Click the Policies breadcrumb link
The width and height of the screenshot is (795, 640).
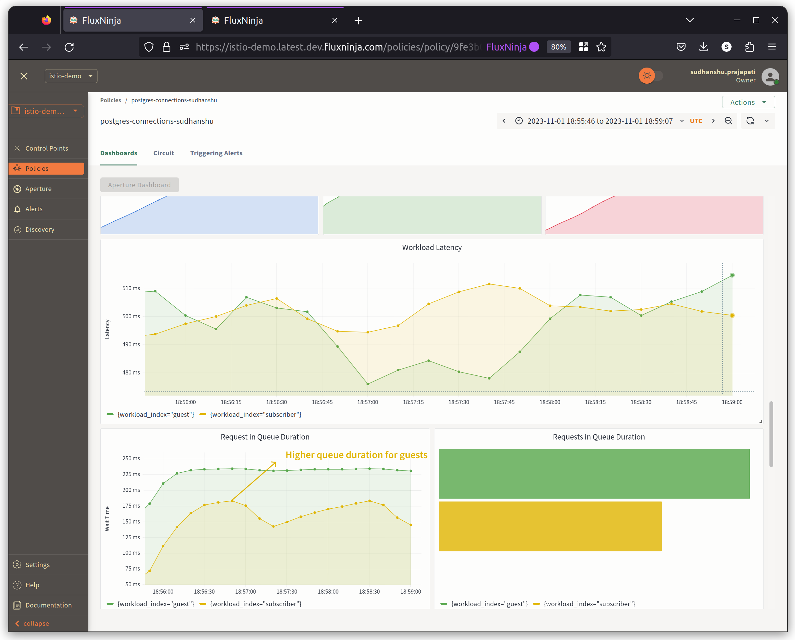click(111, 100)
